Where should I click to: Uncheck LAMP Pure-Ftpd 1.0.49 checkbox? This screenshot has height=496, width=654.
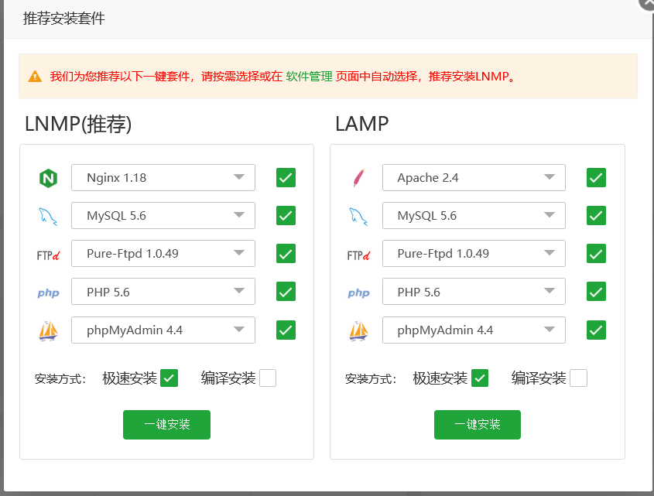coord(596,254)
